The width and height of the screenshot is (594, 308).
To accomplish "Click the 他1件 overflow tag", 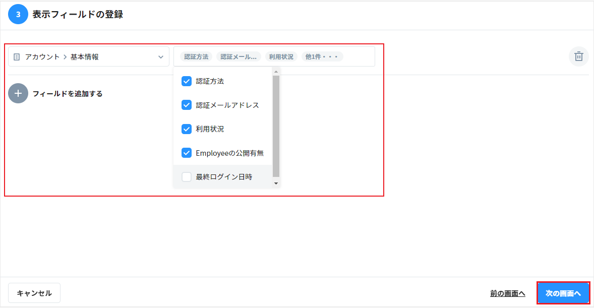I will 322,57.
